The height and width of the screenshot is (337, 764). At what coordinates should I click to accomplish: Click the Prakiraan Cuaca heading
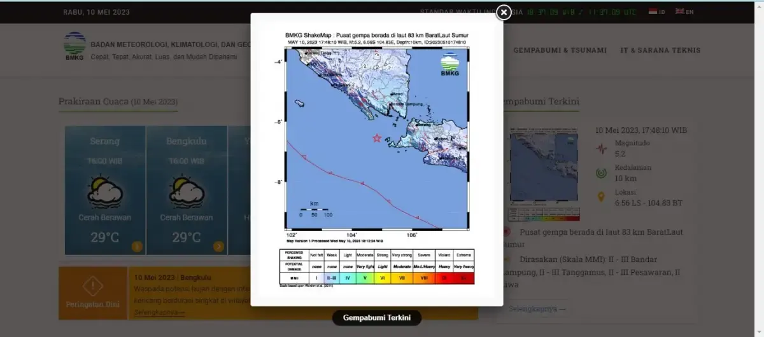click(118, 102)
